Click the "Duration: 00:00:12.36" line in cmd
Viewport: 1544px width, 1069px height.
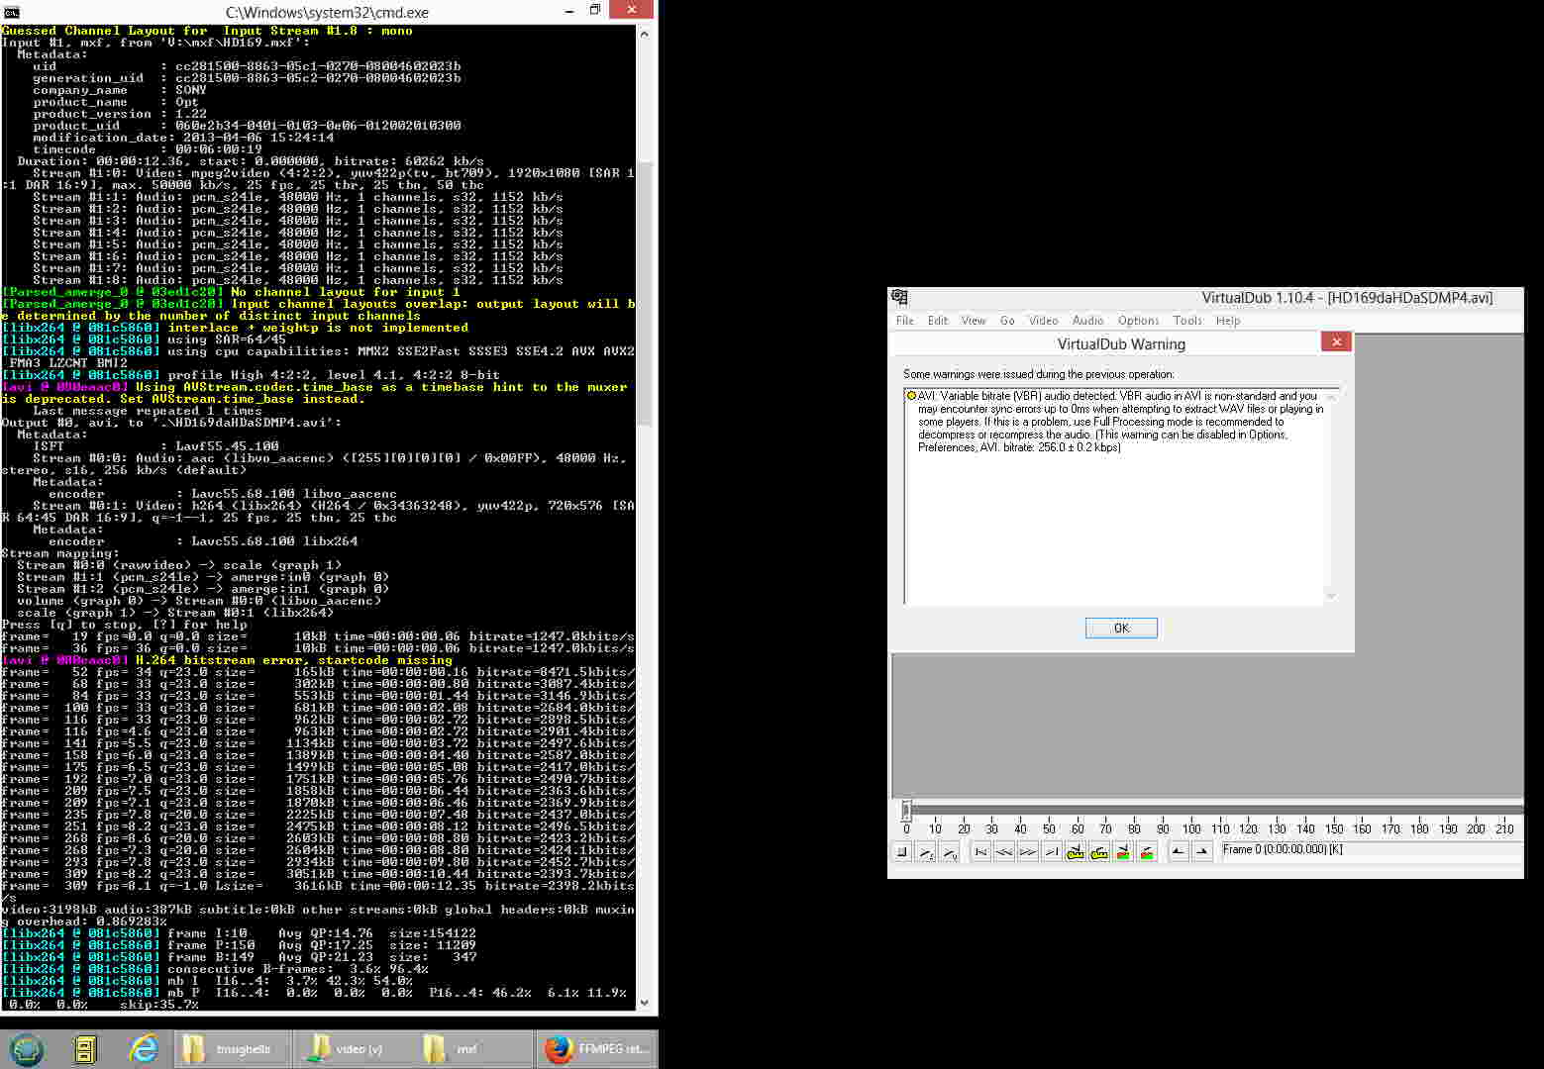click(251, 161)
